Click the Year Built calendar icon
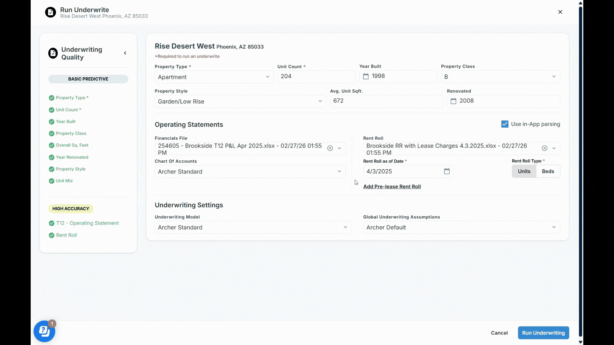Screen dimensions: 614x345 click(366, 76)
